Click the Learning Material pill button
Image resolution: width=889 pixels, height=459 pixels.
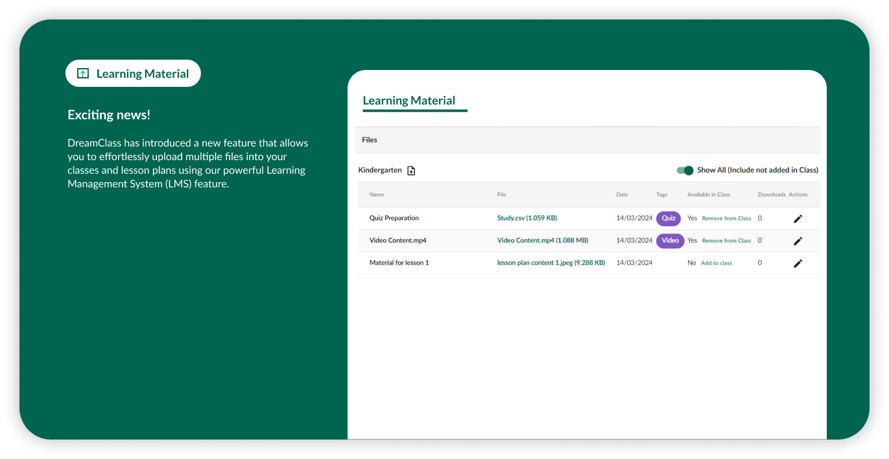[x=133, y=73]
